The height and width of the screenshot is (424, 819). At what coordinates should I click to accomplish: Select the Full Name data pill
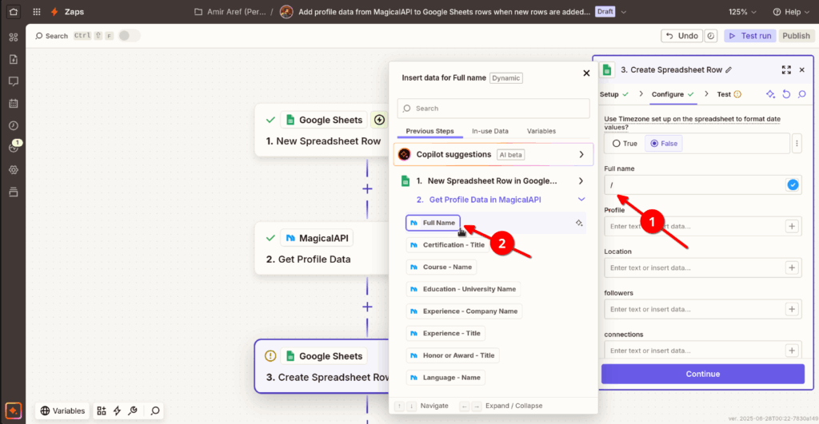click(x=433, y=223)
